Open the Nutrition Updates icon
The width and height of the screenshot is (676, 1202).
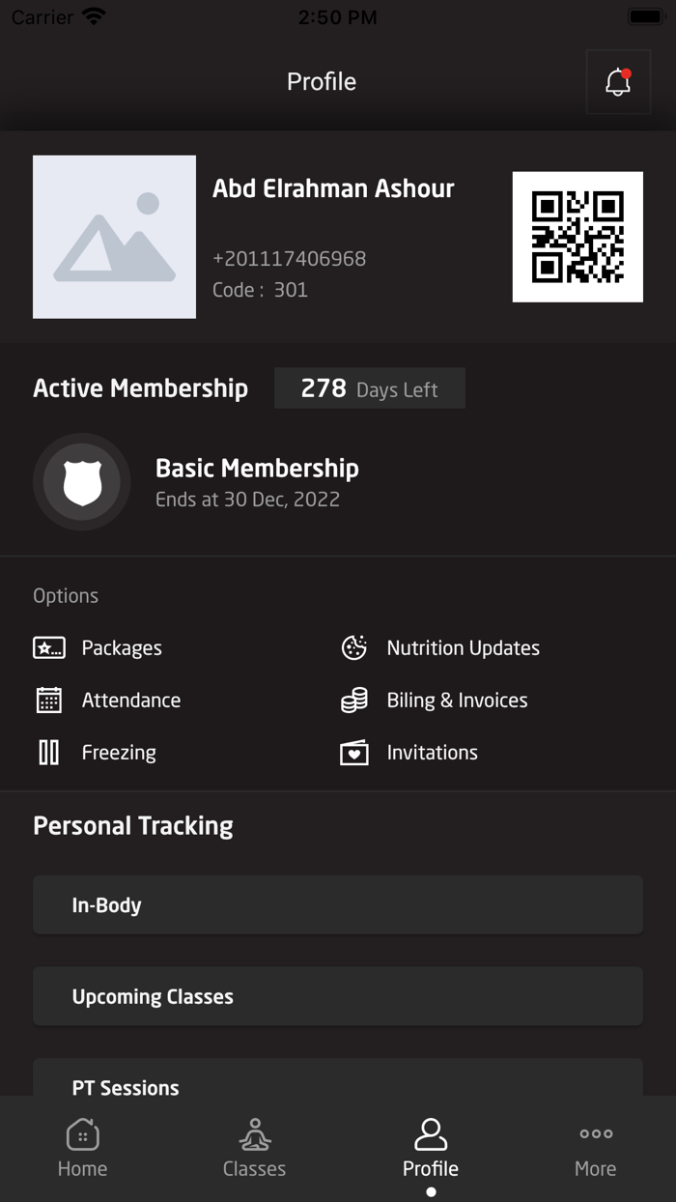click(353, 647)
